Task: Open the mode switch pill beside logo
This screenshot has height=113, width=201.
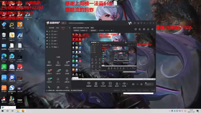Action: 64,23
